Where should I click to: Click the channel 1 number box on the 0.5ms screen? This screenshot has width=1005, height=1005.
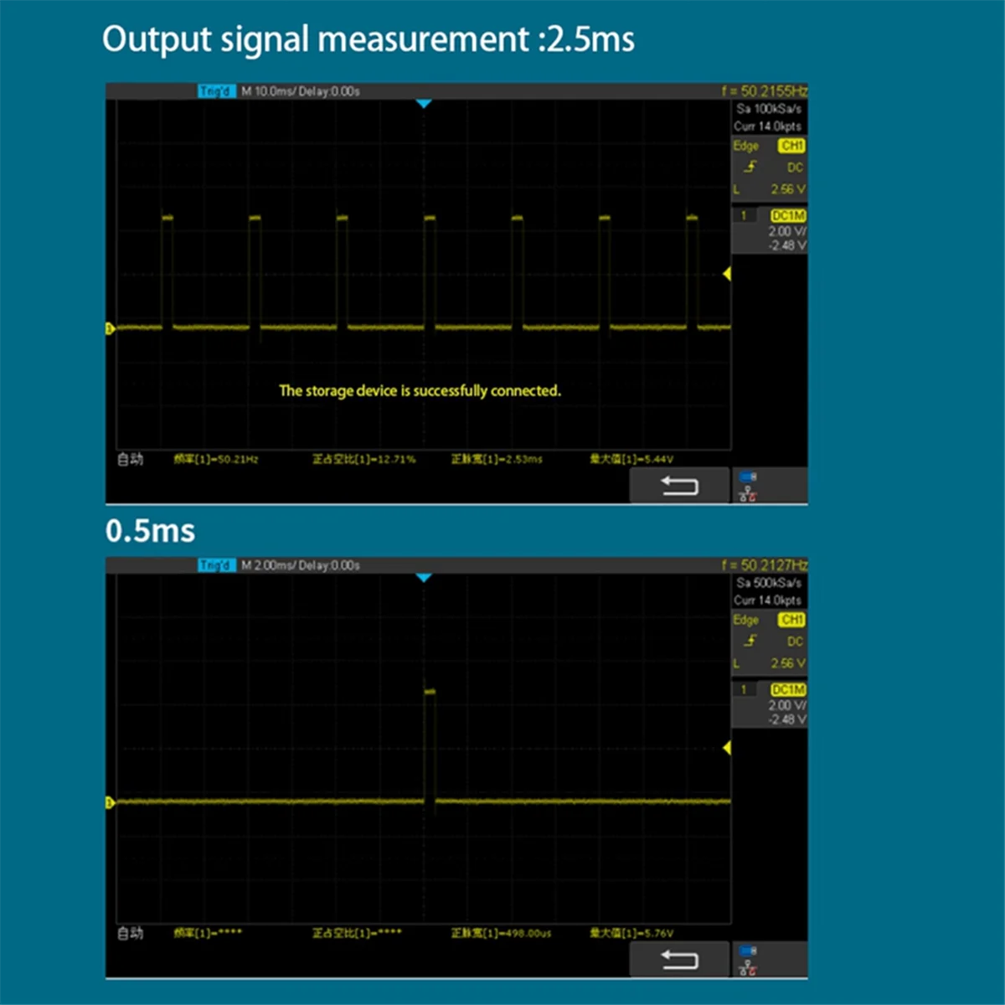tap(744, 690)
